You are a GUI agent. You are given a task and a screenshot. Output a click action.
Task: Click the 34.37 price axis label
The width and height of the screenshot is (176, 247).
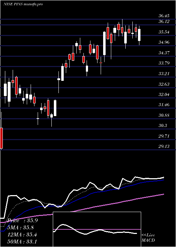(164, 53)
